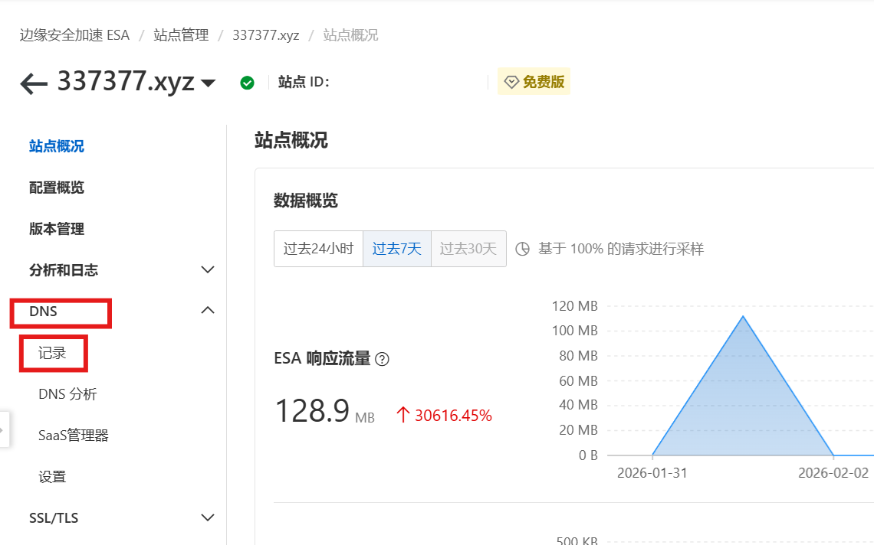The height and width of the screenshot is (545, 874).
Task: Open SaaS管理器 in the sidebar
Action: click(x=73, y=436)
